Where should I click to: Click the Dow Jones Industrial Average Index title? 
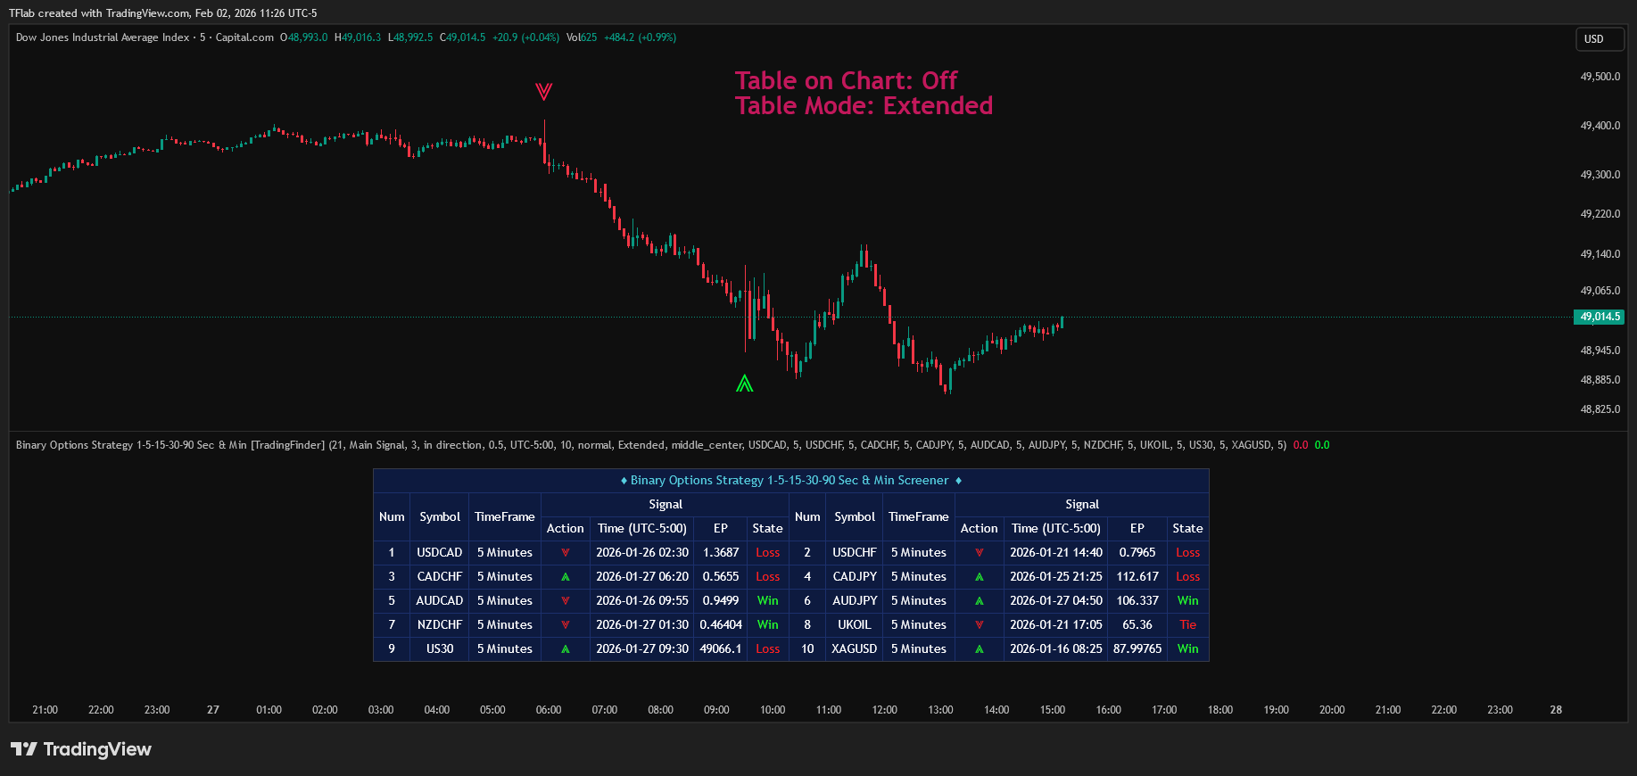(x=103, y=37)
